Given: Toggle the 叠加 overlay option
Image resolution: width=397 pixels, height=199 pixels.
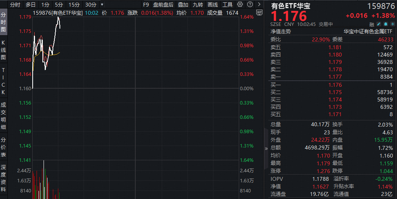Looking at the screenshot, I should tap(183, 5).
